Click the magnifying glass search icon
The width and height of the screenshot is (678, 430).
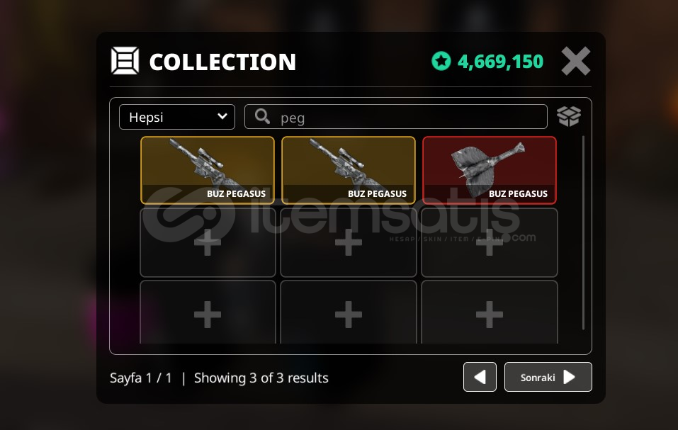pos(262,116)
